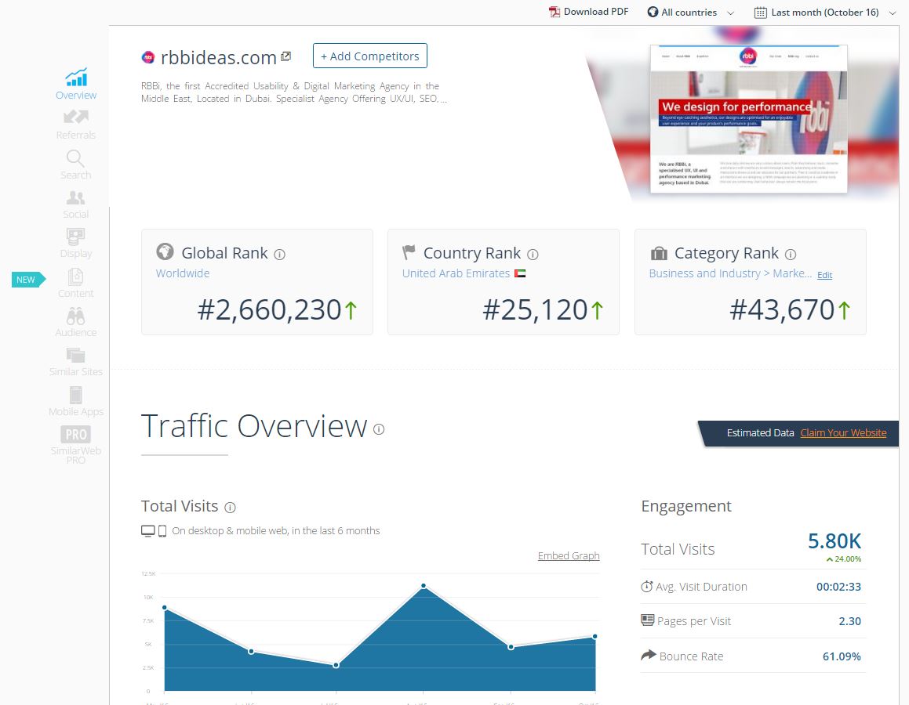Show Global Rank info tooltip icon

coord(279,255)
